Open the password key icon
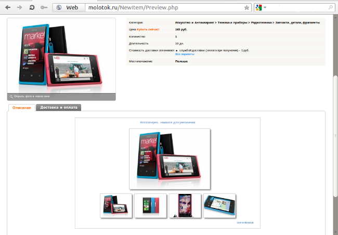The height and width of the screenshot is (235, 338). click(x=44, y=8)
